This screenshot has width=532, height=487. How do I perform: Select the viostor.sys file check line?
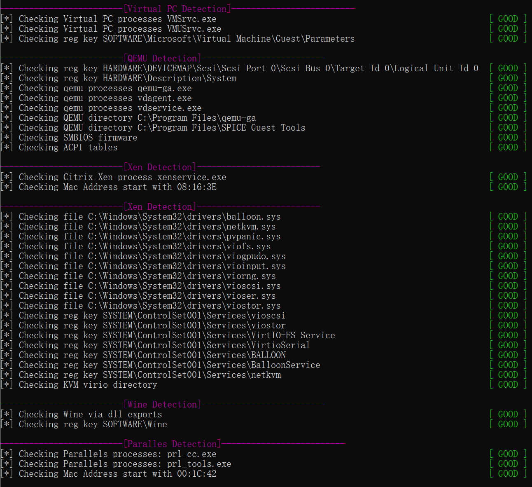click(140, 306)
